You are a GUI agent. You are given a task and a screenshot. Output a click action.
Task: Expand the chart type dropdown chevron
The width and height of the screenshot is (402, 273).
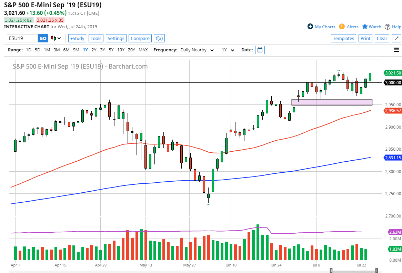[x=59, y=38]
